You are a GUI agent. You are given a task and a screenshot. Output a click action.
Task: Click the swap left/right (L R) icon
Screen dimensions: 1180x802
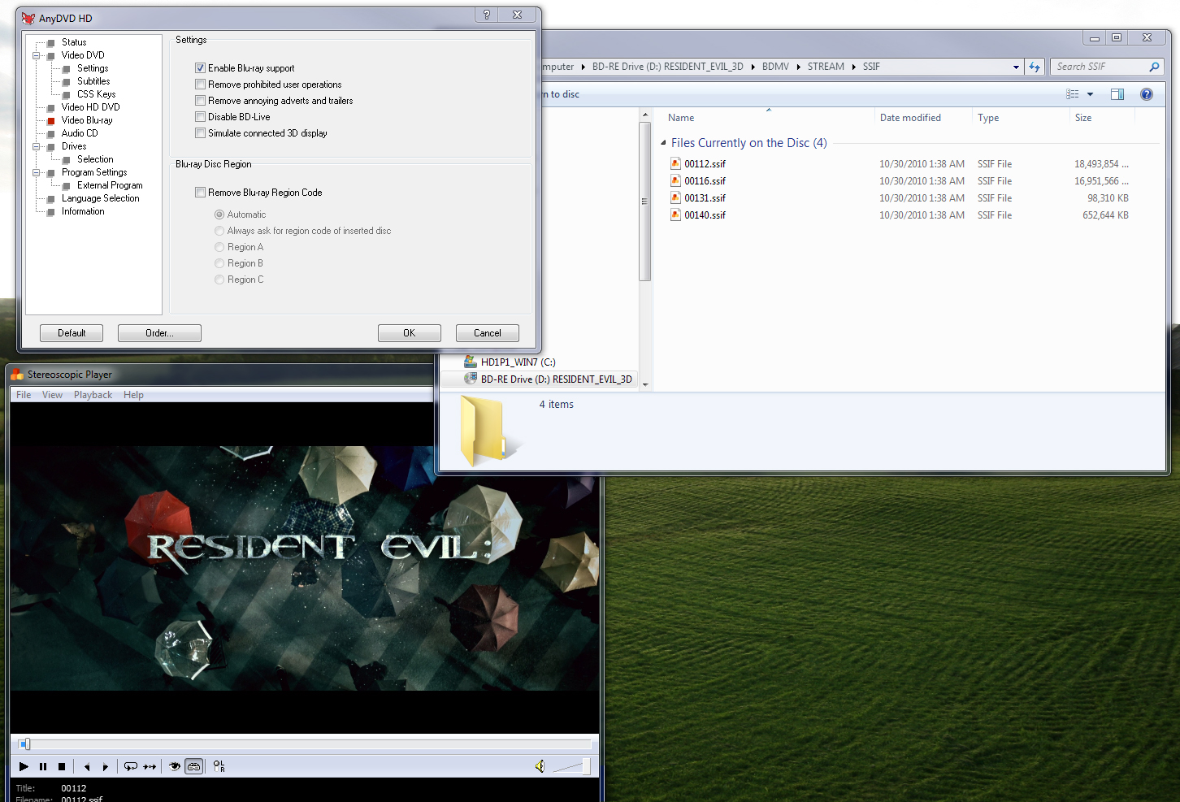coord(219,766)
